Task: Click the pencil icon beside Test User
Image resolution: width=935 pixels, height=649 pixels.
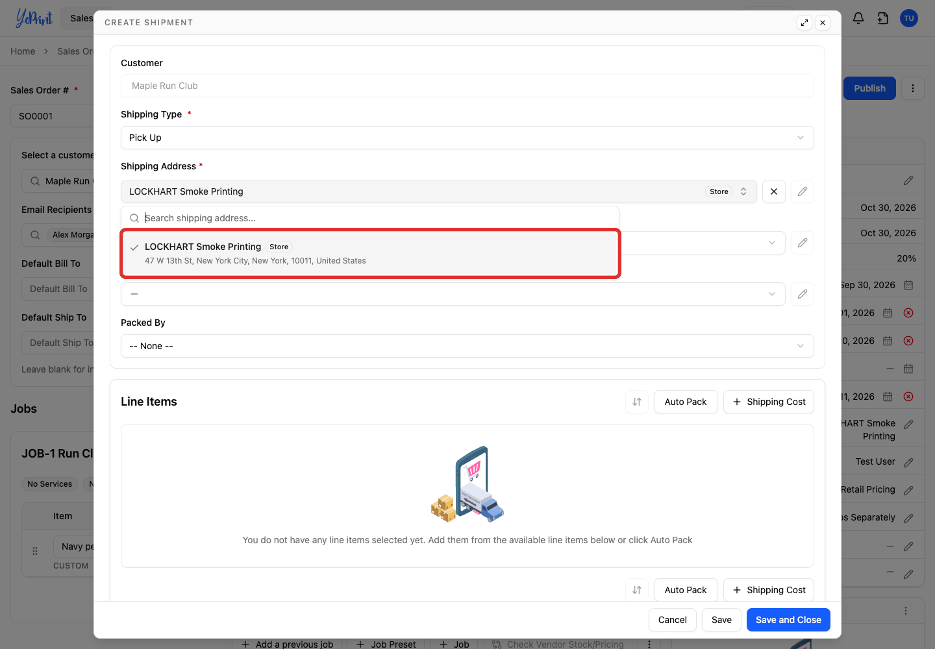Action: (908, 462)
